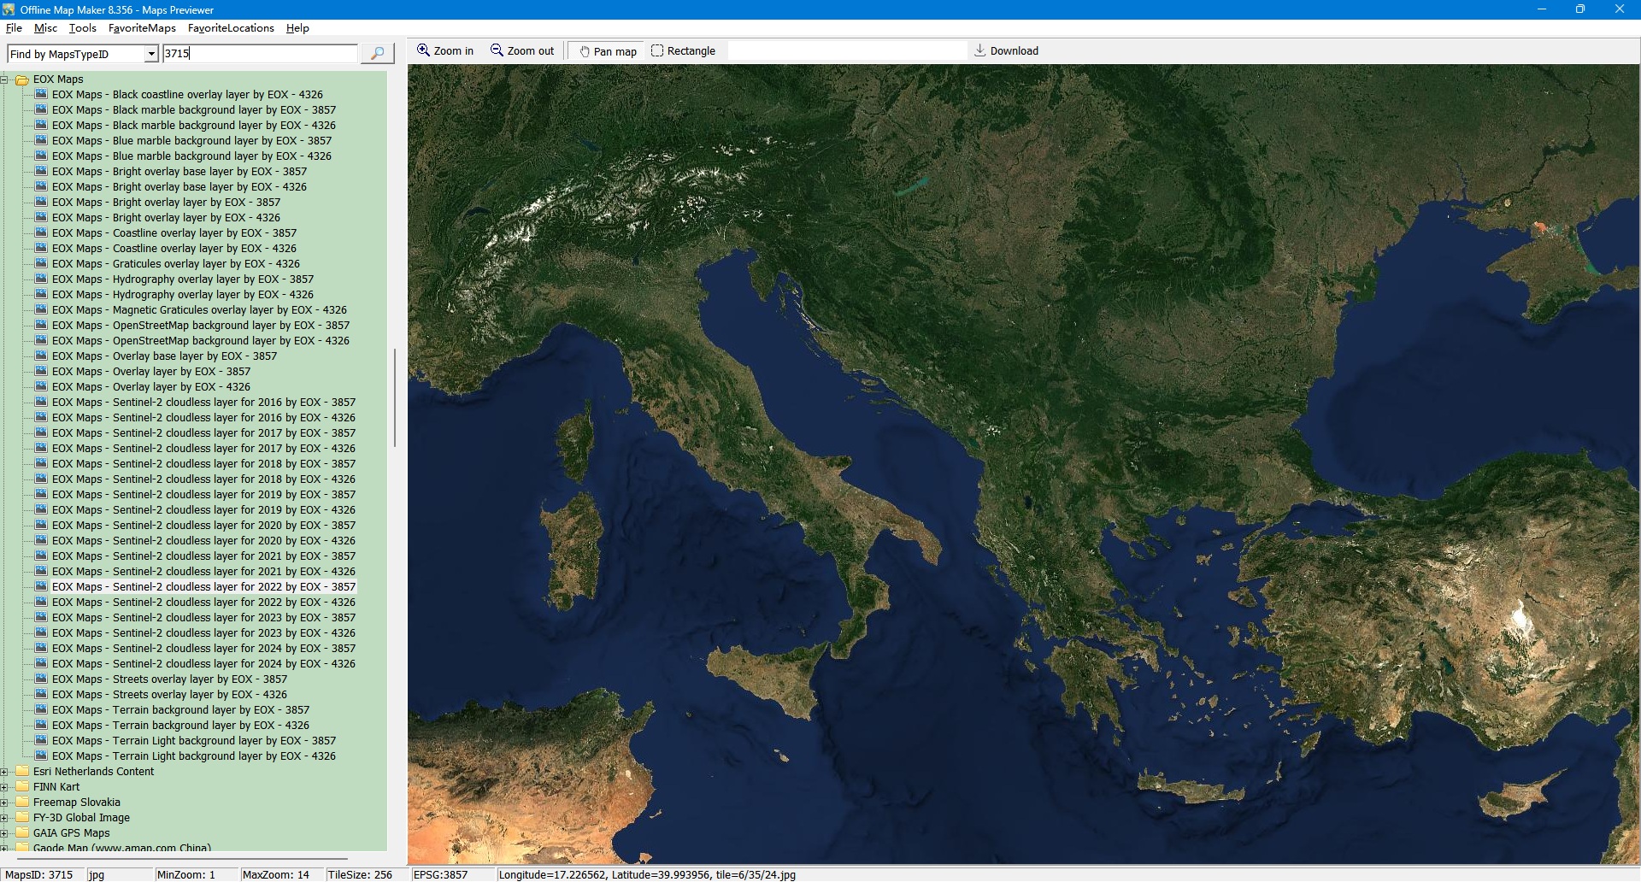This screenshot has width=1641, height=882.
Task: Open the Find by MapsTypeID dropdown
Action: click(x=151, y=55)
